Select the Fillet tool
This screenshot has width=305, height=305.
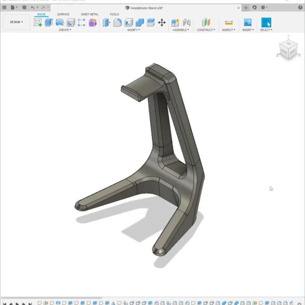pos(118,22)
